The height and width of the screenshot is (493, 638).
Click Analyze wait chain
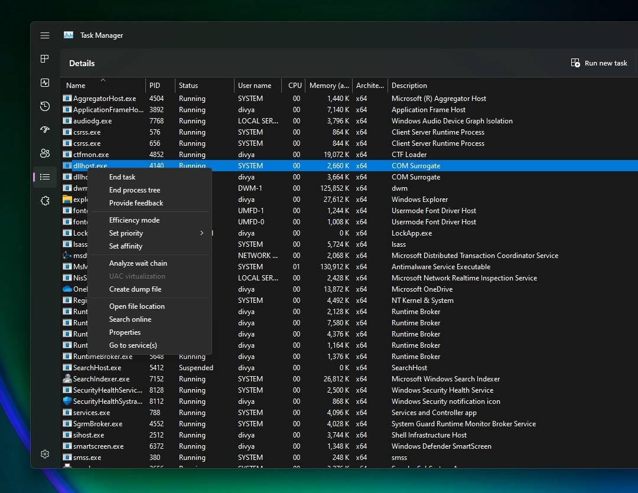click(138, 263)
